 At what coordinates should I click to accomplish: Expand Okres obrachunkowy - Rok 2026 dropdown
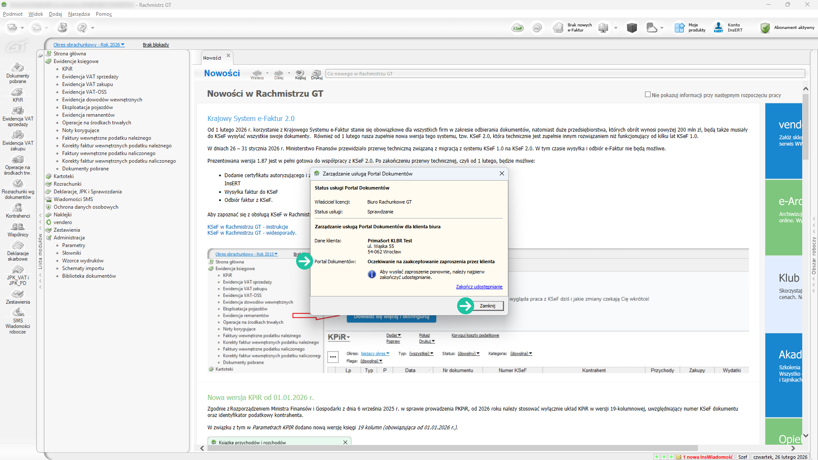coord(89,45)
